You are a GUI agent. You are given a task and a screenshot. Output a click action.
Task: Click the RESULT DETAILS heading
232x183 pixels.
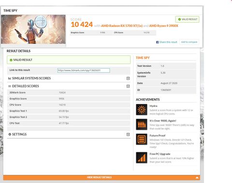tap(18, 51)
